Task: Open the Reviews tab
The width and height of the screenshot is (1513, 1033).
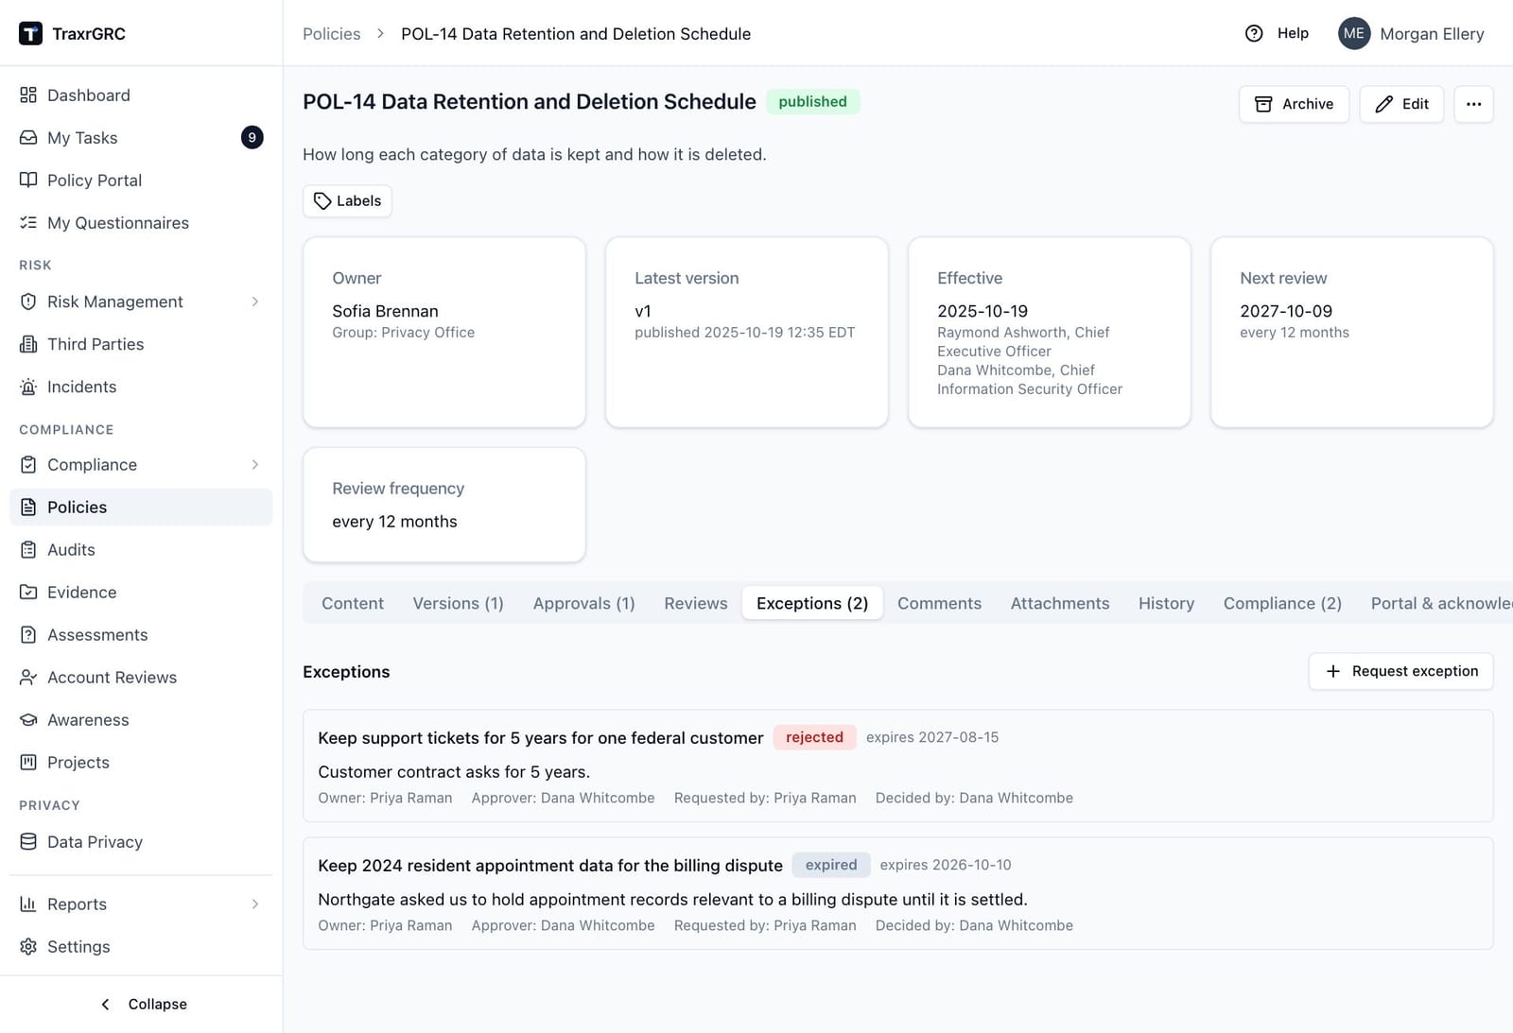Action: point(696,603)
